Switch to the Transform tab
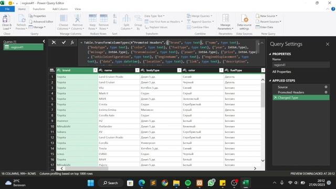The height and width of the screenshot is (189, 336). (39, 9)
